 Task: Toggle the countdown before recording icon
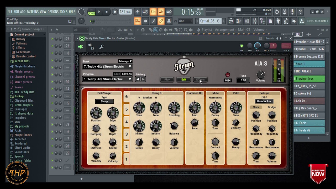click(x=153, y=12)
